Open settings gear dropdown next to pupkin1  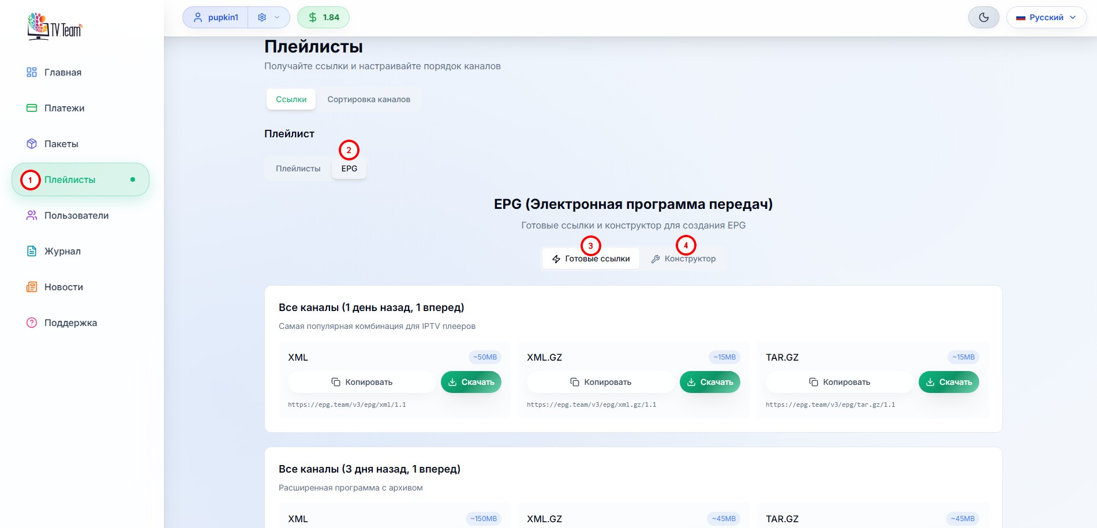pos(268,17)
